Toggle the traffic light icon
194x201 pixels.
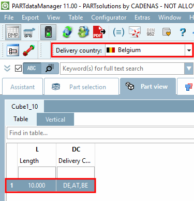[x=48, y=32]
